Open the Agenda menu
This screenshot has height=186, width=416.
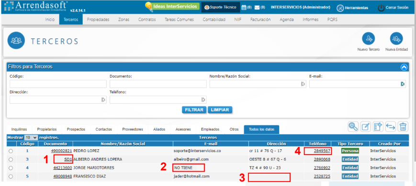click(x=287, y=20)
